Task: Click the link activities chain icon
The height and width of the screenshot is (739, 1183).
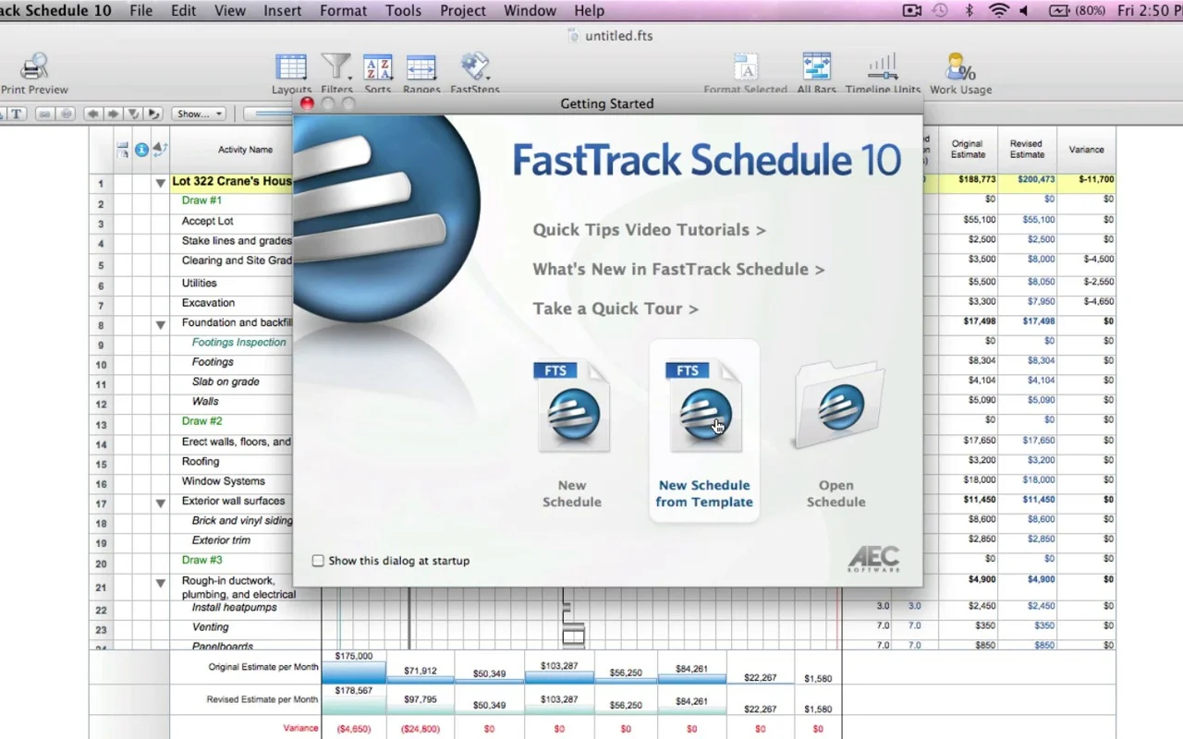Action: pyautogui.click(x=43, y=114)
